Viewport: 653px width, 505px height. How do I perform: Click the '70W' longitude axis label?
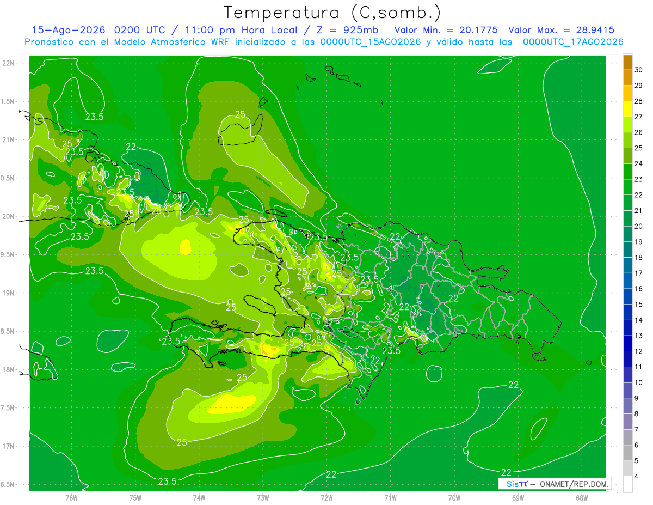(x=454, y=497)
